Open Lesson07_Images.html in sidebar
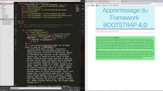 click(7, 24)
